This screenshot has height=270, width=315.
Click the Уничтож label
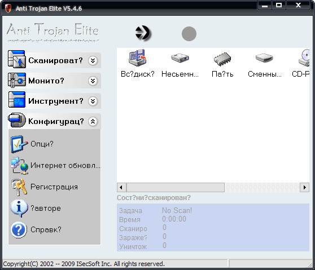(133, 247)
